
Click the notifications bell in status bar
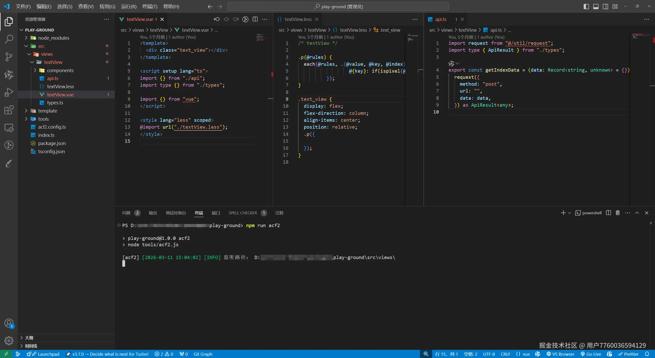click(x=647, y=354)
